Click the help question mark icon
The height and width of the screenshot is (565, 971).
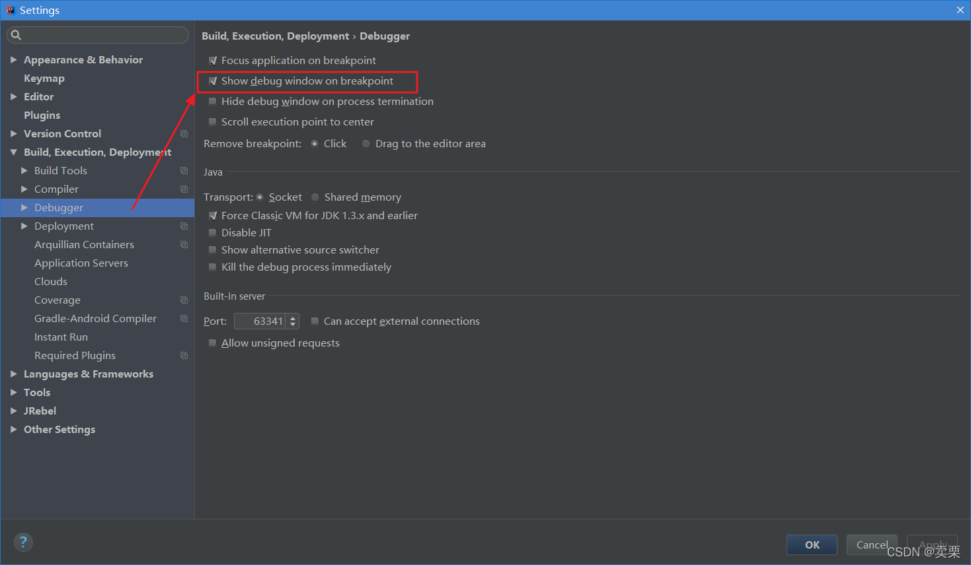23,543
